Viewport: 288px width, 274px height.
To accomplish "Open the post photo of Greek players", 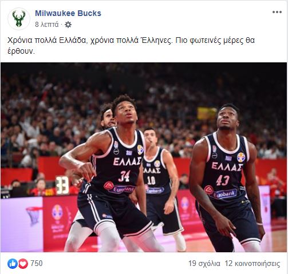I will click(144, 157).
